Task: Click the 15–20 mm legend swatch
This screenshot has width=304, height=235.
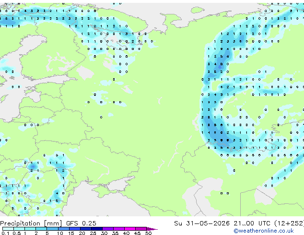Action: 75,229
